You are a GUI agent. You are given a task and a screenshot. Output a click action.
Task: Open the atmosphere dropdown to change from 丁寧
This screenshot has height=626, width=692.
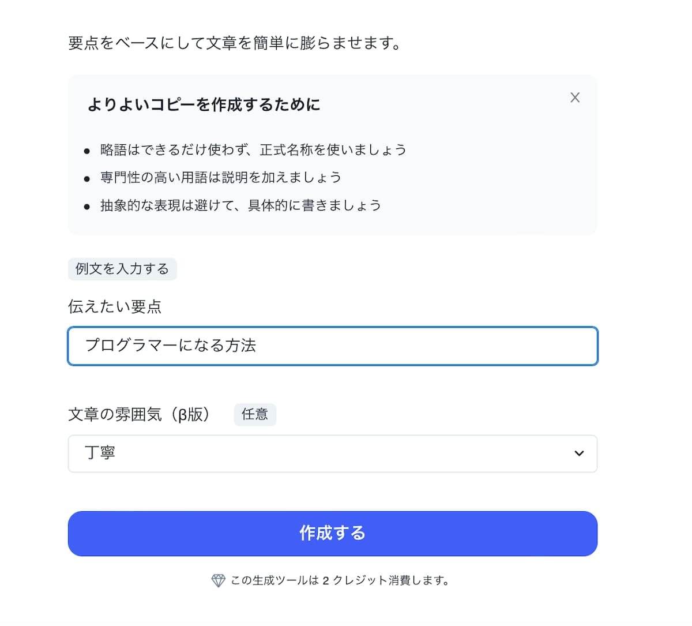333,453
